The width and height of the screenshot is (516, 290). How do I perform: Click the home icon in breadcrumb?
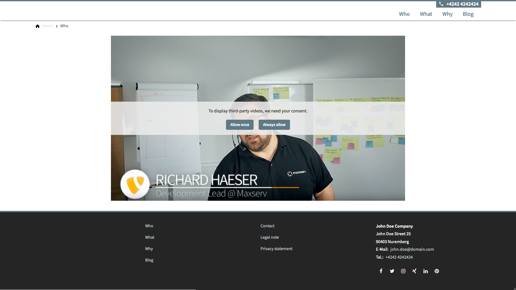[x=37, y=26]
